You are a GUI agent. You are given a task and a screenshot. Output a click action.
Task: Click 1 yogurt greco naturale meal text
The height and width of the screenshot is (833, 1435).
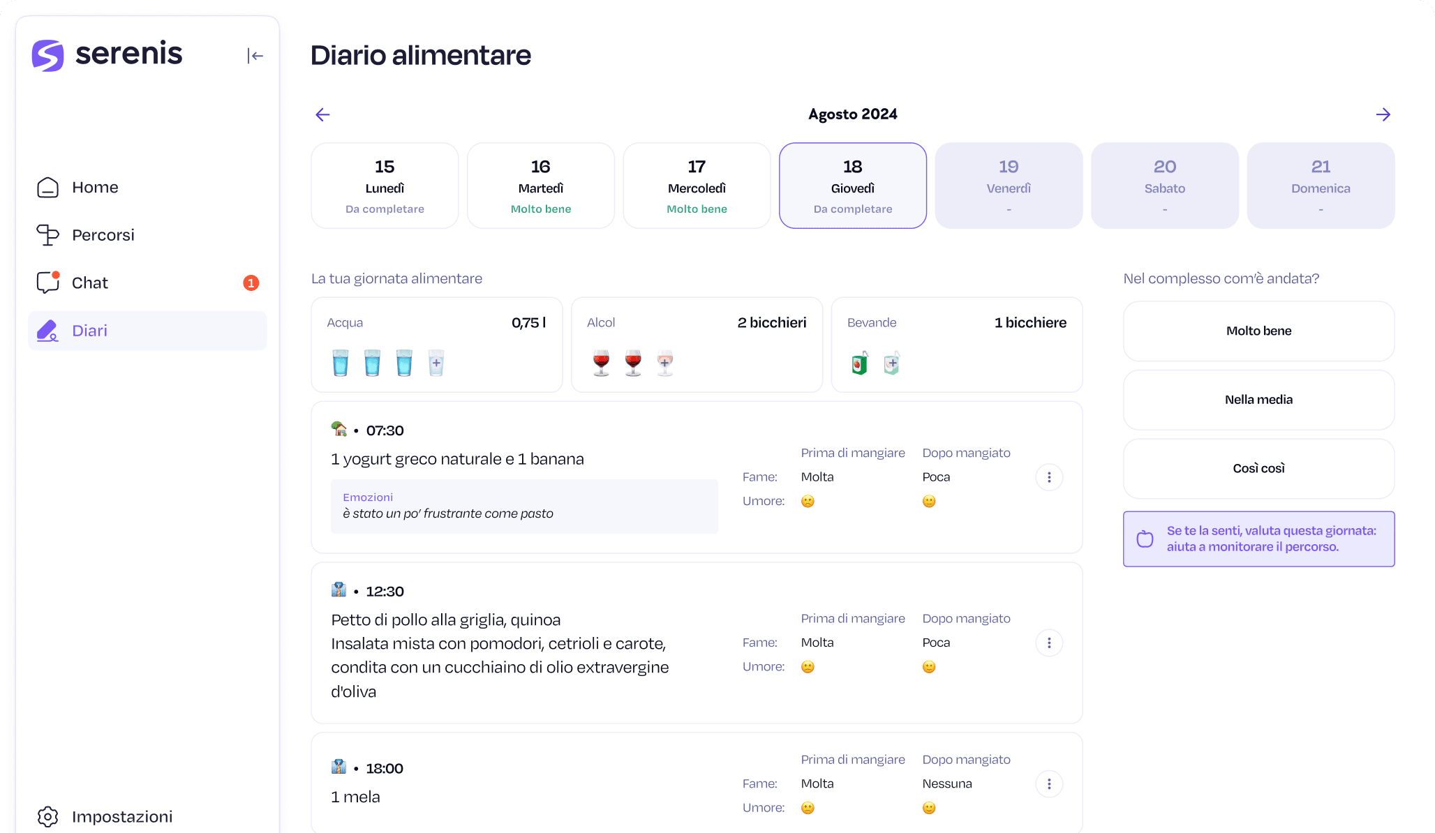tap(457, 459)
